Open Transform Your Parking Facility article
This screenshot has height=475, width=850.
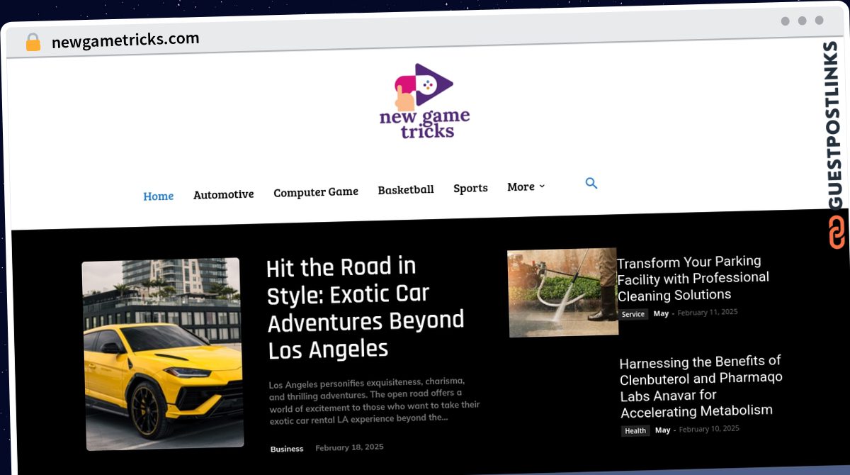click(693, 278)
